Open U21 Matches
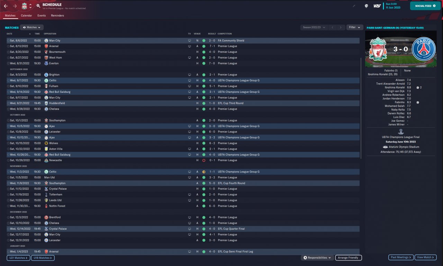 coord(18,258)
